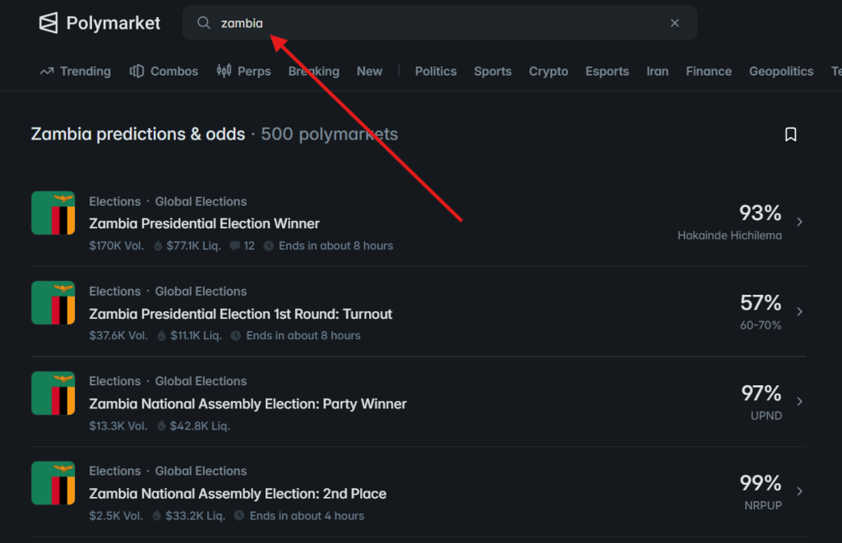Click the comments icon showing 12
Viewport: 842px width, 543px height.
[x=234, y=246]
